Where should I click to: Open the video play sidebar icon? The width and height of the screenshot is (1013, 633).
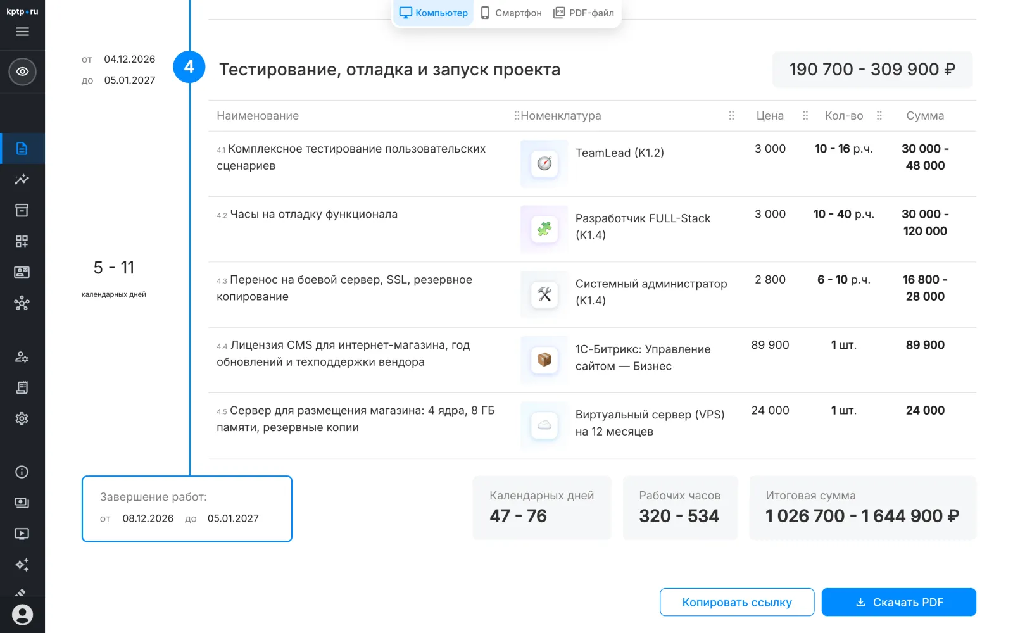[x=22, y=534]
